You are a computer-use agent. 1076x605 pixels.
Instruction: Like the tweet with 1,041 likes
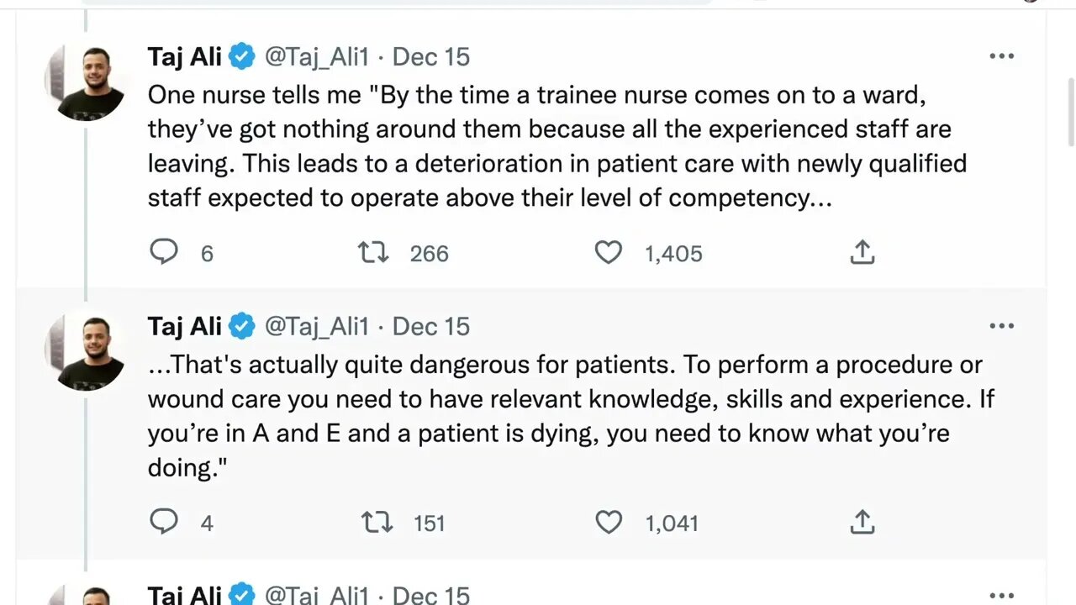[x=609, y=522]
